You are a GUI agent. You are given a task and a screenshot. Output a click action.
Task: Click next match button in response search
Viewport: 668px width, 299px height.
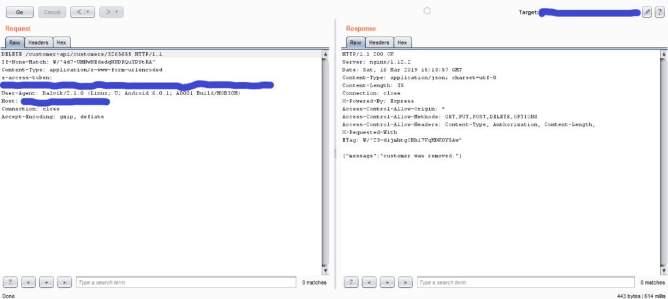point(405,282)
